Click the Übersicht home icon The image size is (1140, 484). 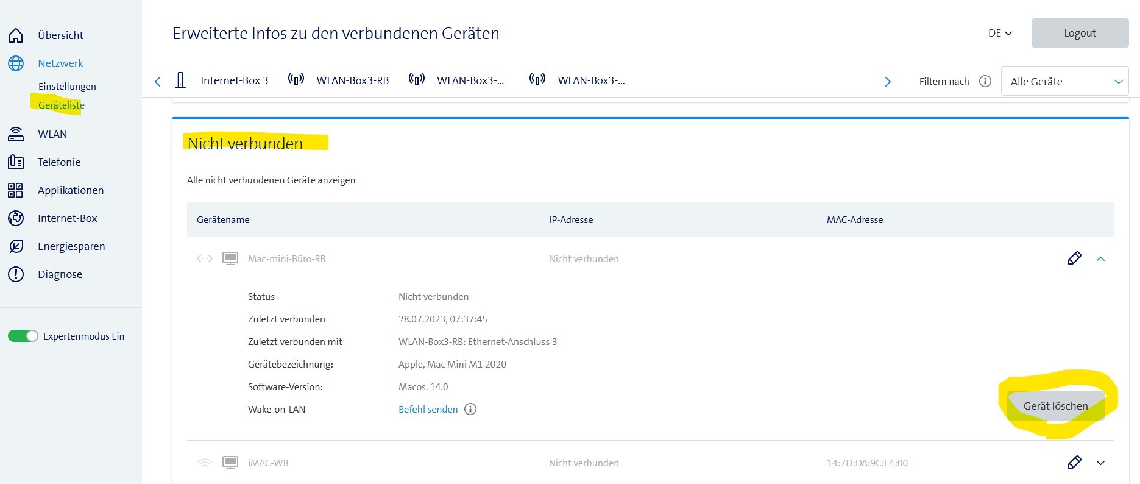click(x=16, y=35)
